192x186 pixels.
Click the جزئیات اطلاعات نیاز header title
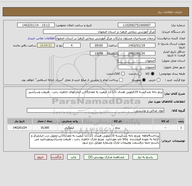coord(170,12)
